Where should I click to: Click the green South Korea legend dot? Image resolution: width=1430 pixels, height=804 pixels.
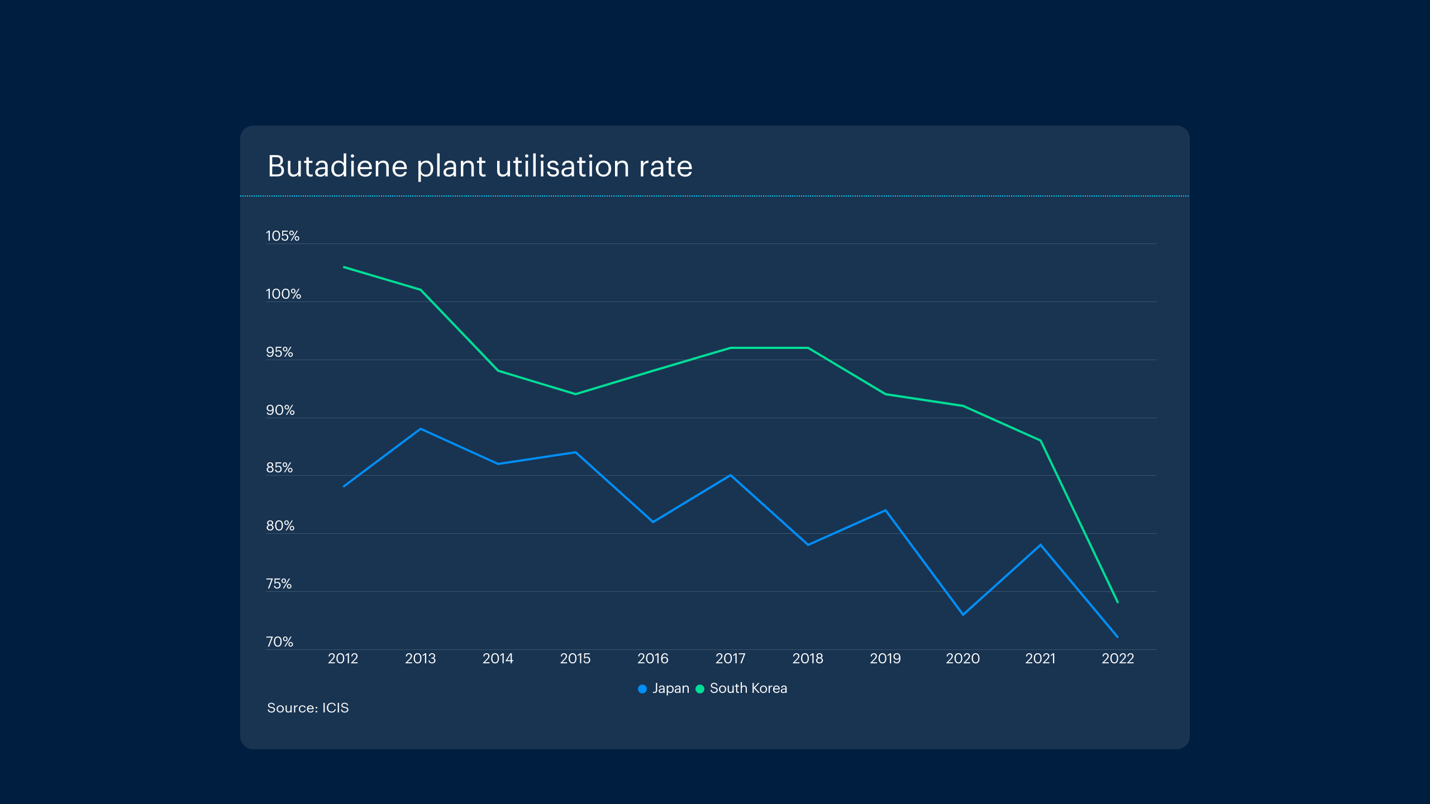click(x=700, y=689)
